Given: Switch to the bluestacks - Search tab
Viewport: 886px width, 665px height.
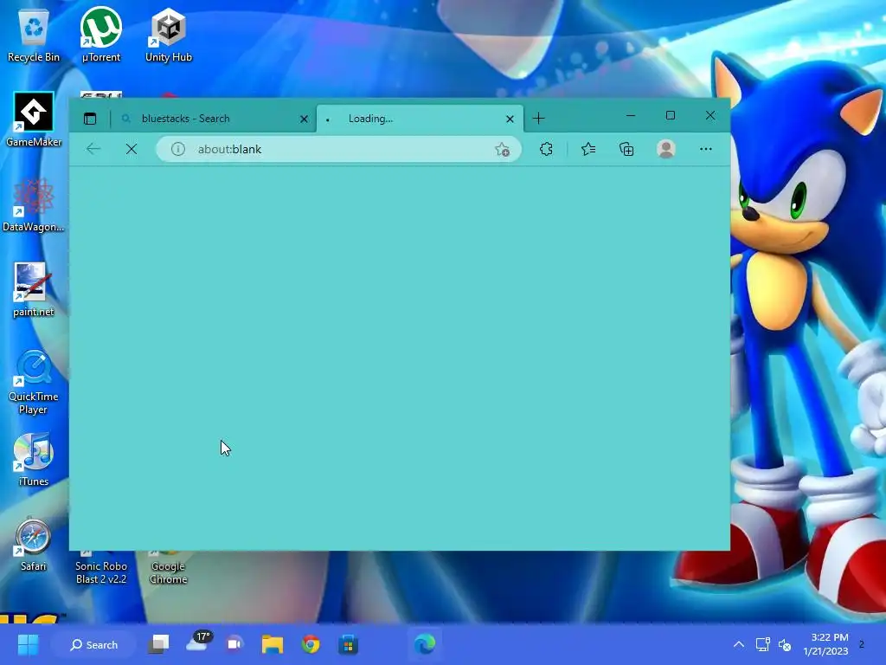Looking at the screenshot, I should coord(213,119).
